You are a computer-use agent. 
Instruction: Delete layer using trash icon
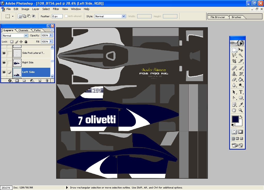point(47,81)
